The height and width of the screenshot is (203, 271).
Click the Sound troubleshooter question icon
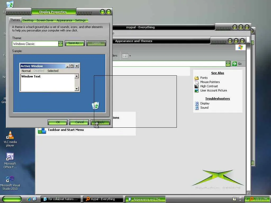pyautogui.click(x=197, y=108)
